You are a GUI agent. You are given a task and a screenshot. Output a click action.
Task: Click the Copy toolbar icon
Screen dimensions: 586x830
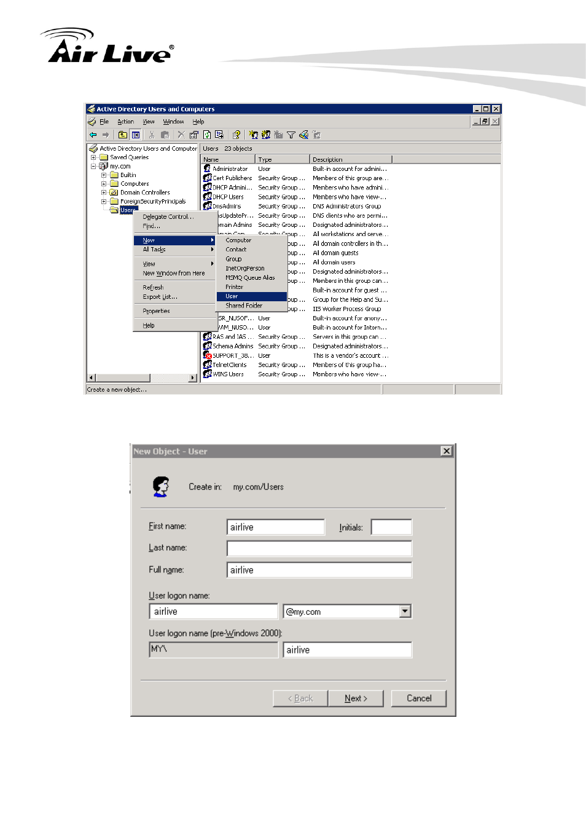pos(165,135)
